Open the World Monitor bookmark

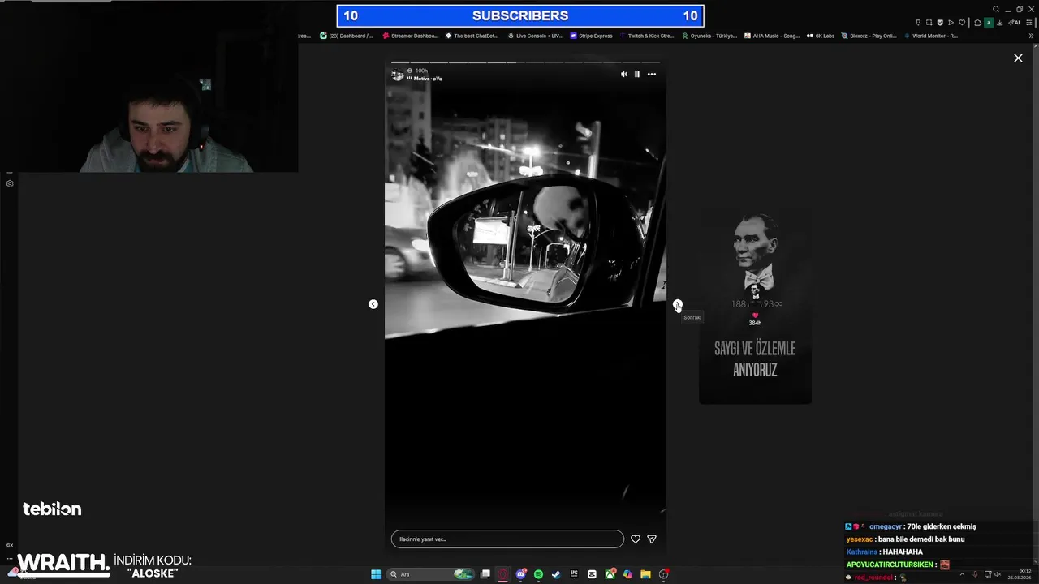pyautogui.click(x=931, y=36)
